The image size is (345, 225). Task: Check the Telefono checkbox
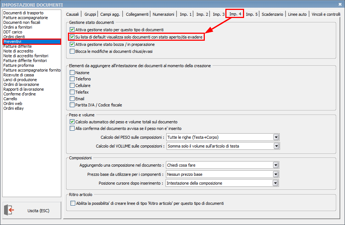[72, 79]
